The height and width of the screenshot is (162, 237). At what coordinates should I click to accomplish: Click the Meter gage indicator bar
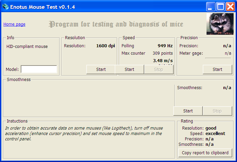[218, 58]
